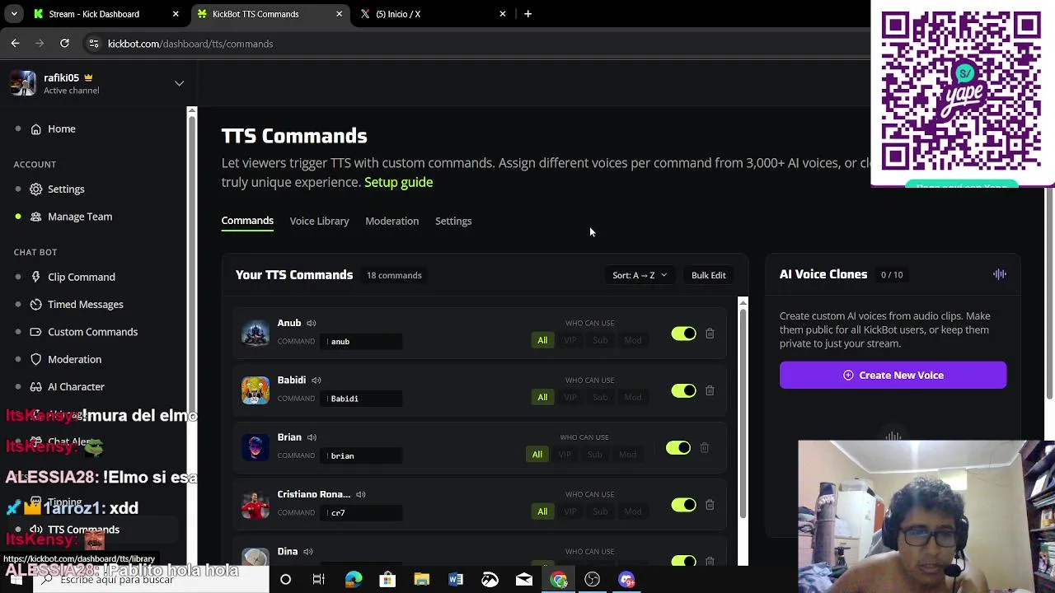This screenshot has width=1055, height=593.
Task: Switch to the Voice Library tab
Action: tap(319, 221)
